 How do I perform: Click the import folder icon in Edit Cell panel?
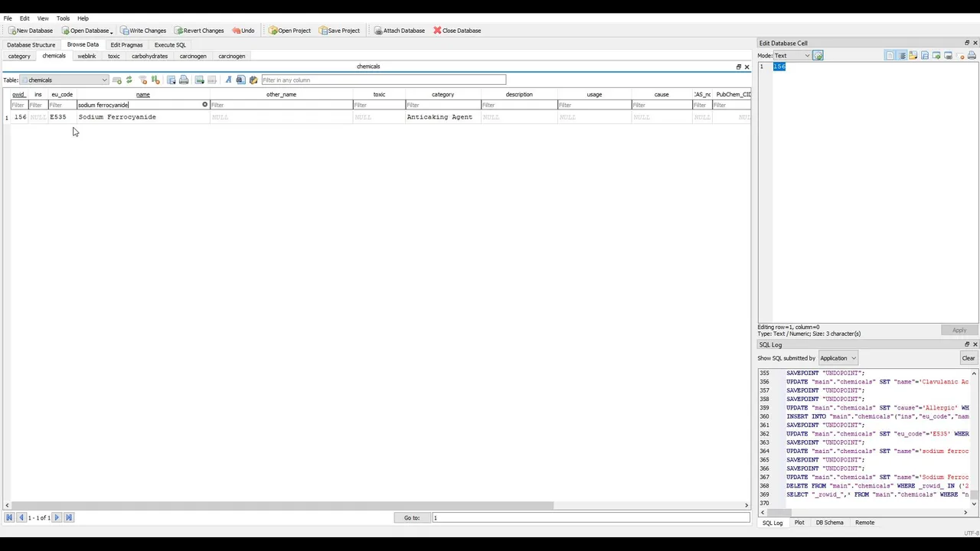coord(913,55)
